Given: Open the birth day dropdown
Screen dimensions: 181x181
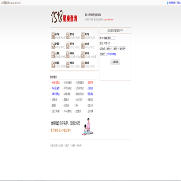Looking at the screenshot, I should pyautogui.click(x=123, y=48).
